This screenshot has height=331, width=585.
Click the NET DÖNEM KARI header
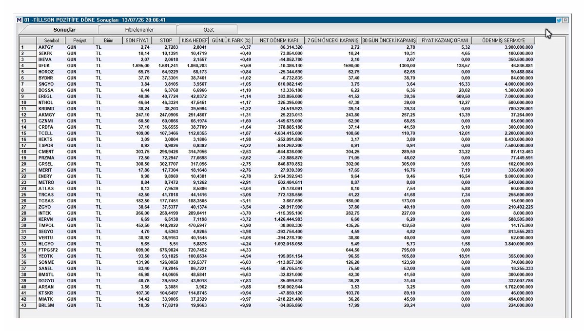coord(279,40)
